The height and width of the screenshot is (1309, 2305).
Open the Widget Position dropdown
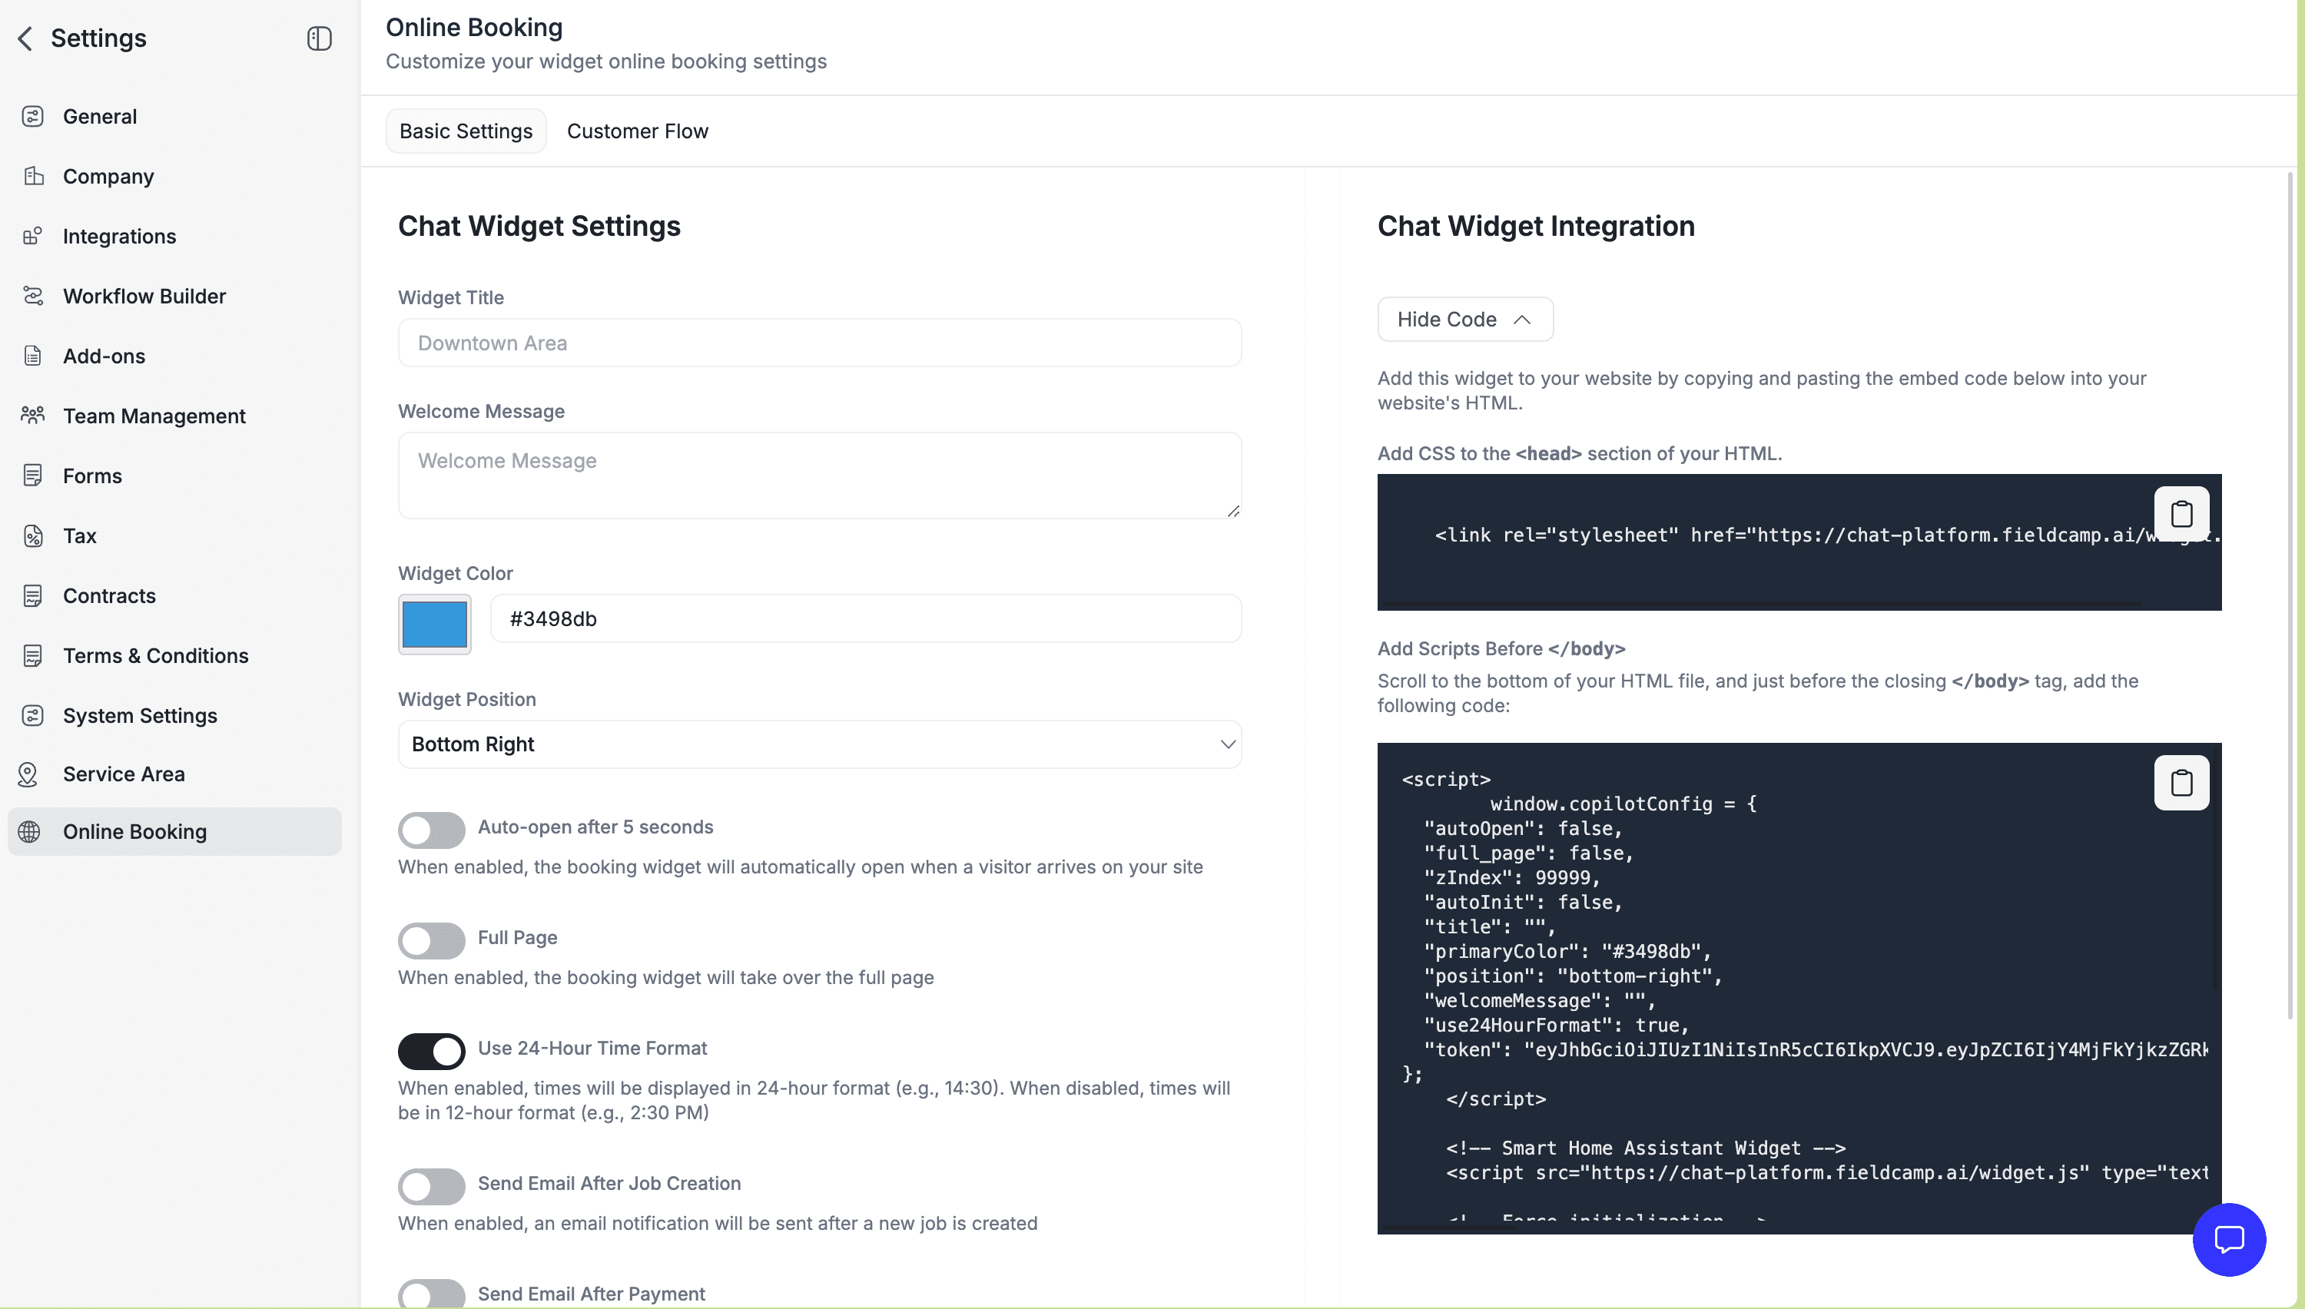(x=819, y=744)
